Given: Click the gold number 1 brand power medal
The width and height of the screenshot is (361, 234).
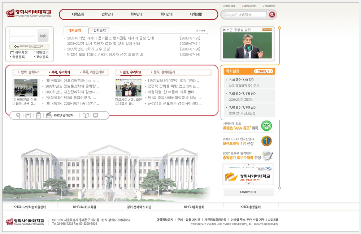Looking at the screenshot, I should (x=266, y=141).
